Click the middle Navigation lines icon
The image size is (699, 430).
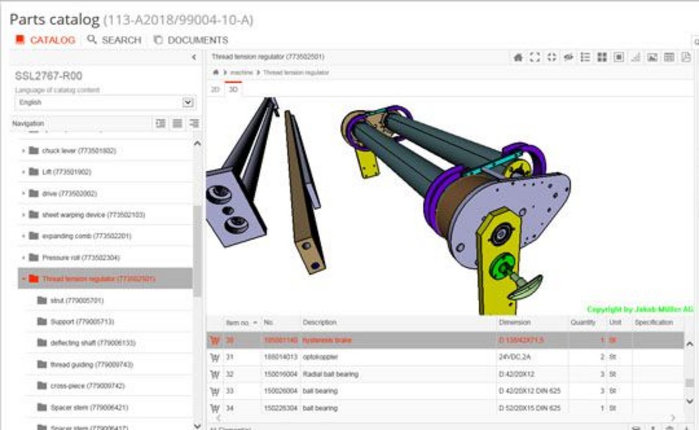pos(177,124)
